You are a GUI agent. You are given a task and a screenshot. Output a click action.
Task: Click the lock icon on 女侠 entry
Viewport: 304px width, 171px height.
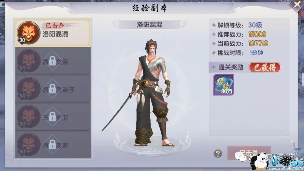(x=52, y=61)
